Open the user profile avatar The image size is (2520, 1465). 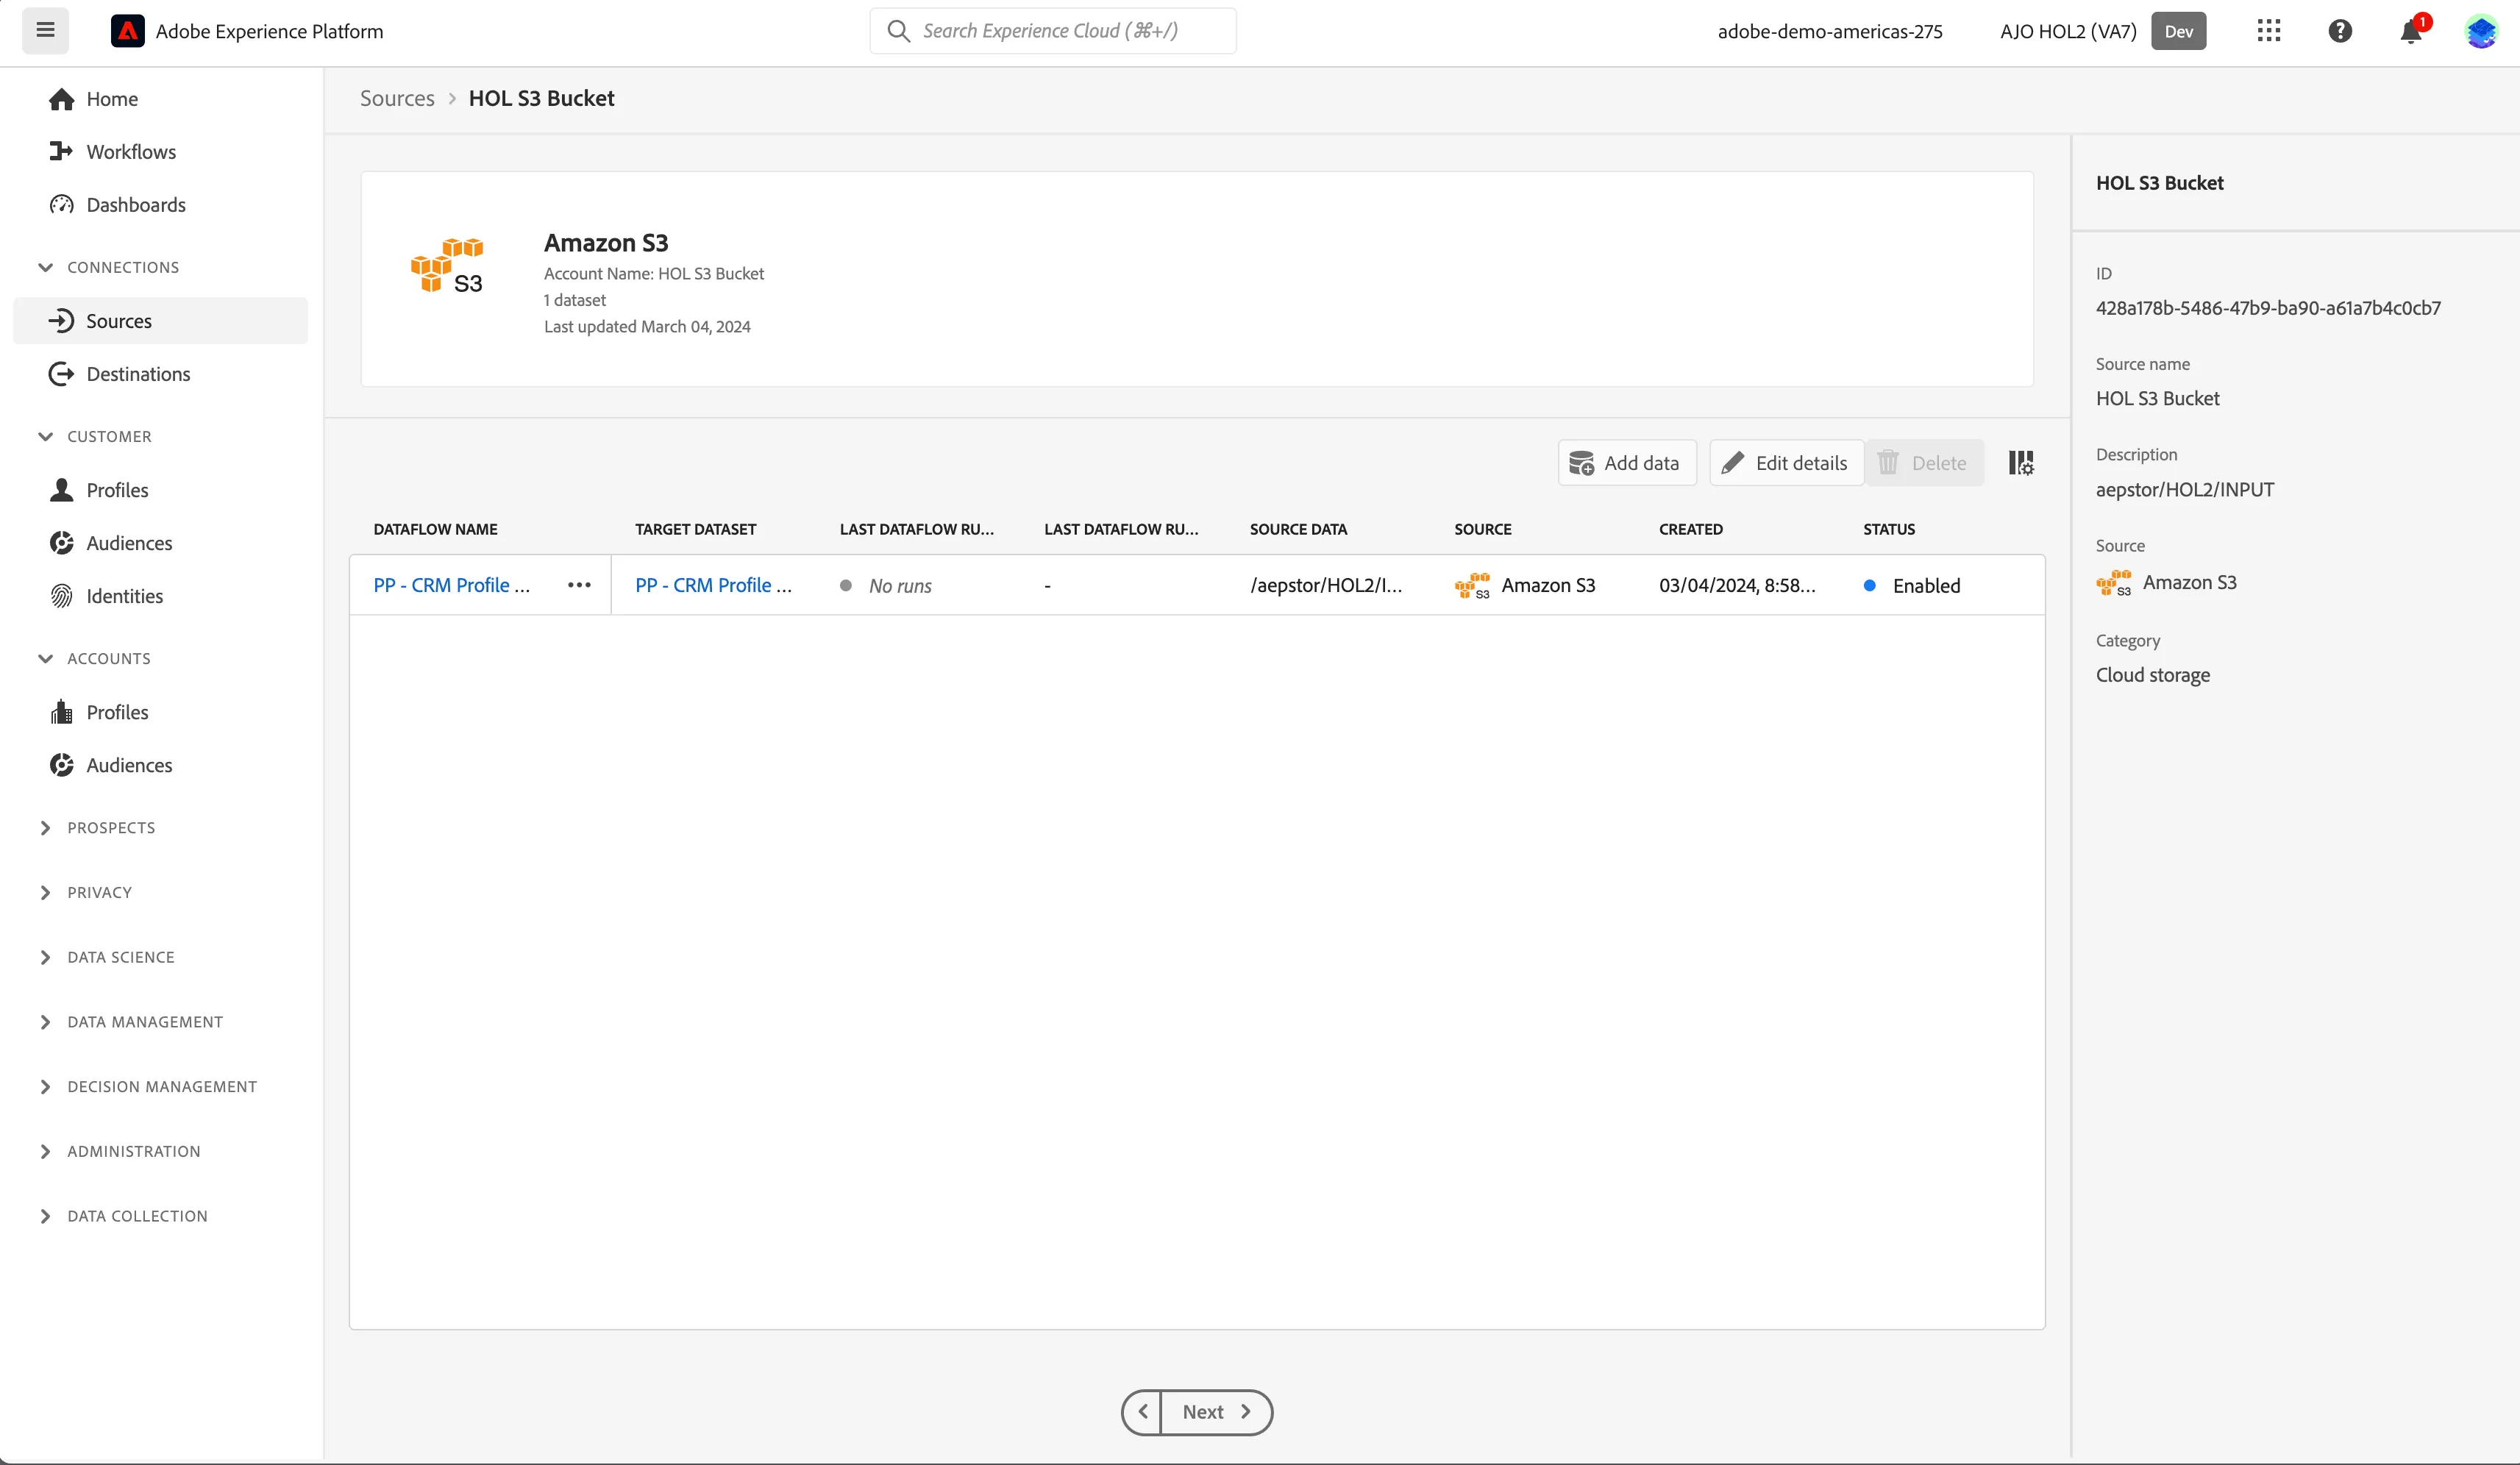pyautogui.click(x=2482, y=31)
